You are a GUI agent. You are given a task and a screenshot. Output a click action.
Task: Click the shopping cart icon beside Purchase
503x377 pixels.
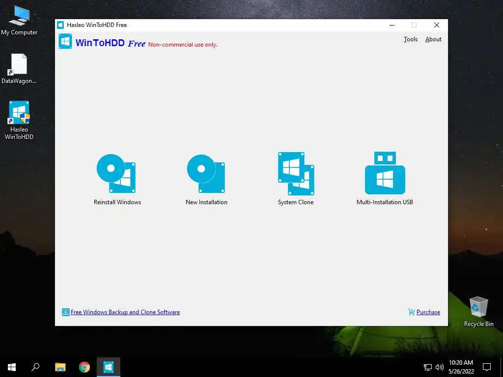pos(412,312)
